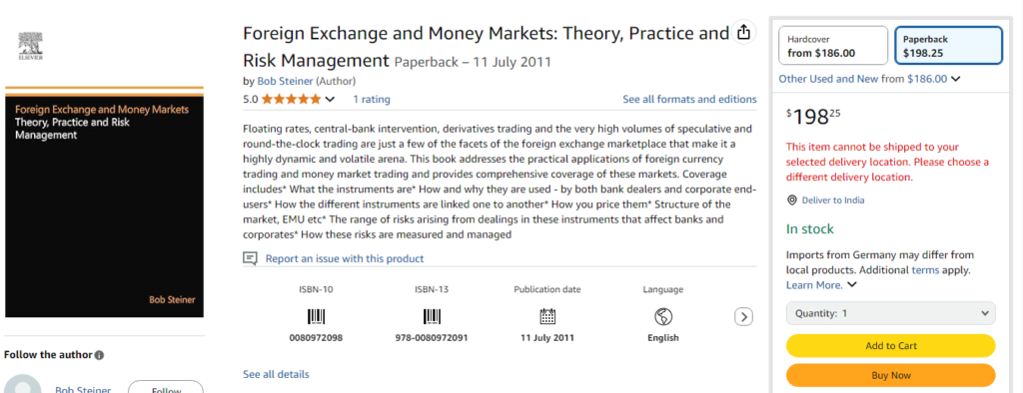This screenshot has width=1023, height=393.
Task: Select the Hardcover format option
Action: pyautogui.click(x=833, y=46)
